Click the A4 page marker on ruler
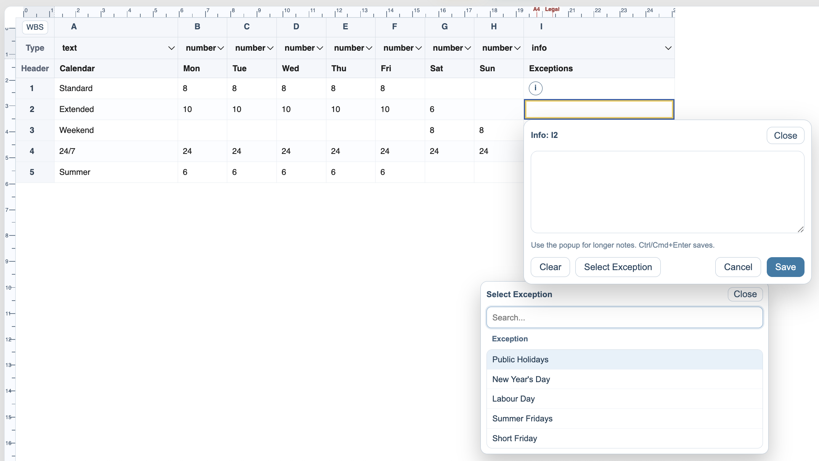819x461 pixels. 536,9
